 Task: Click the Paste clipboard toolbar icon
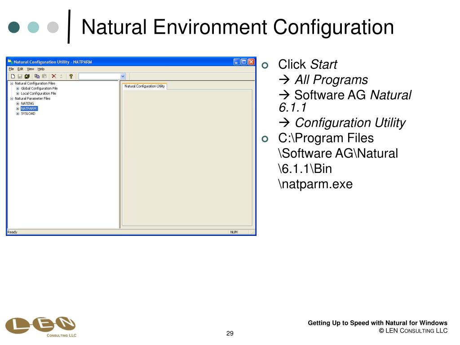point(44,76)
